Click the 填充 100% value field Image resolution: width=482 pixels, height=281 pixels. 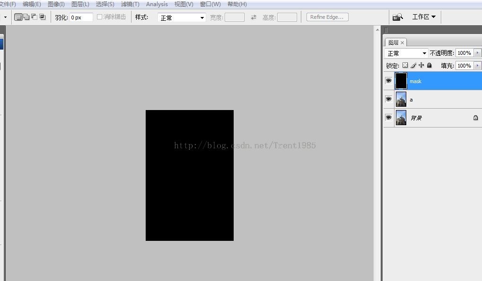pos(465,66)
